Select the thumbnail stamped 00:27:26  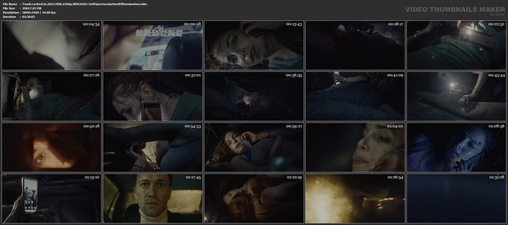[52, 96]
